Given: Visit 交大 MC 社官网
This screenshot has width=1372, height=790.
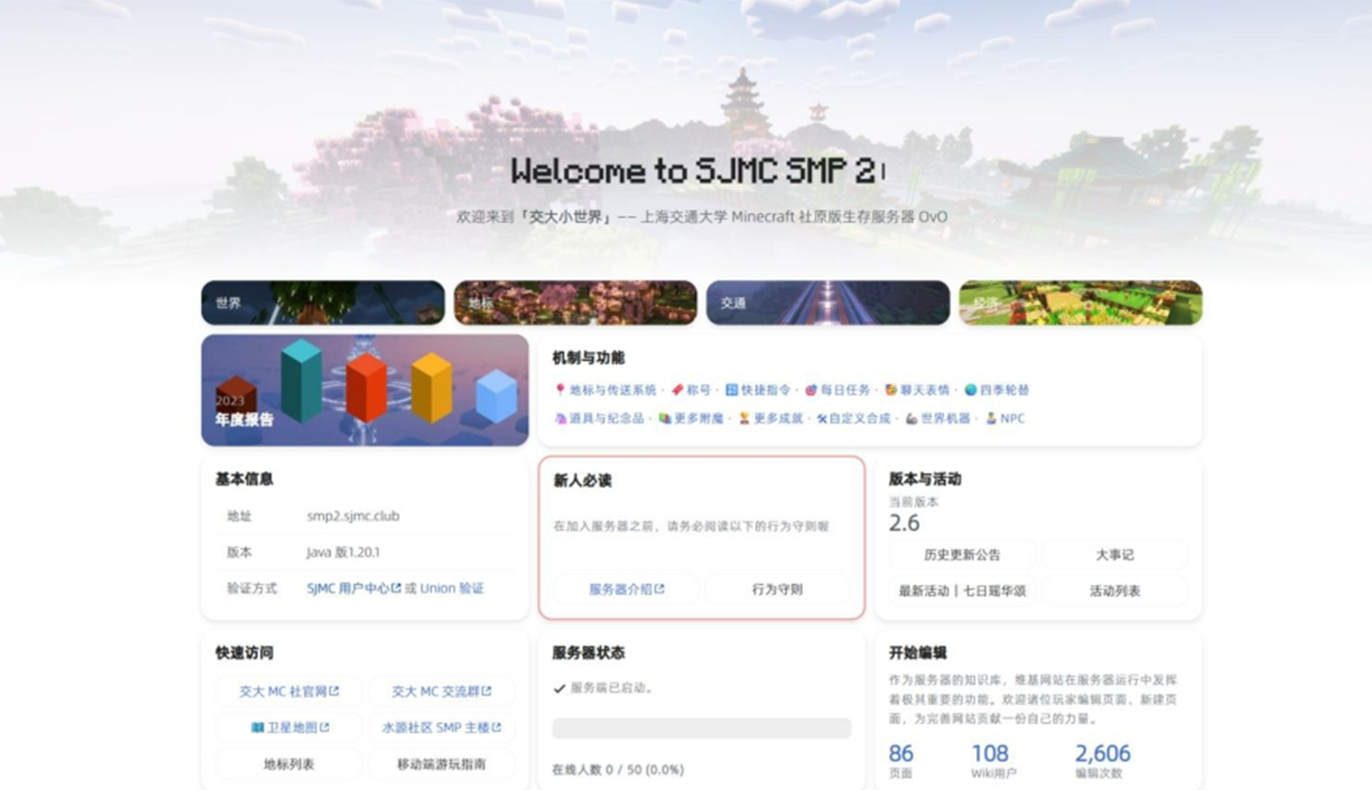Looking at the screenshot, I should coord(289,692).
